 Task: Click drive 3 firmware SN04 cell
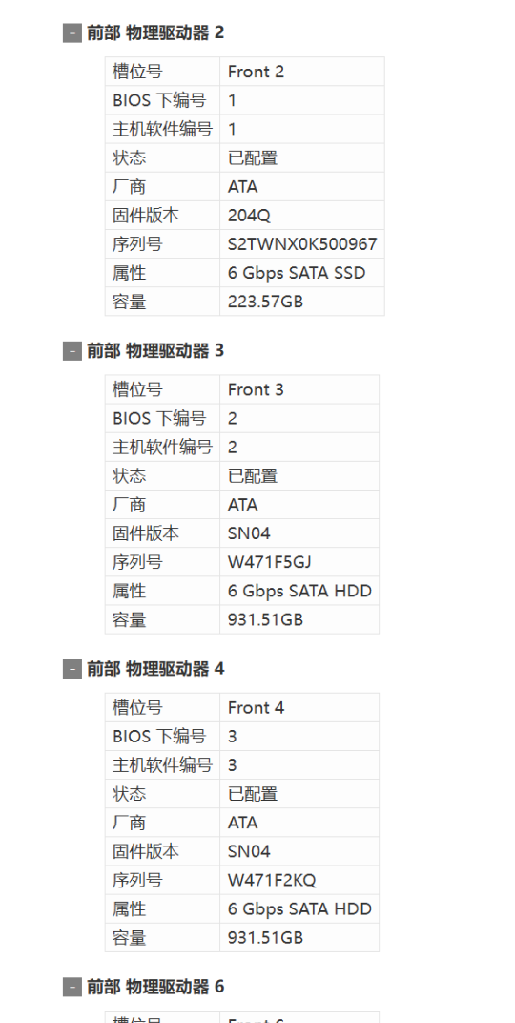[299, 533]
